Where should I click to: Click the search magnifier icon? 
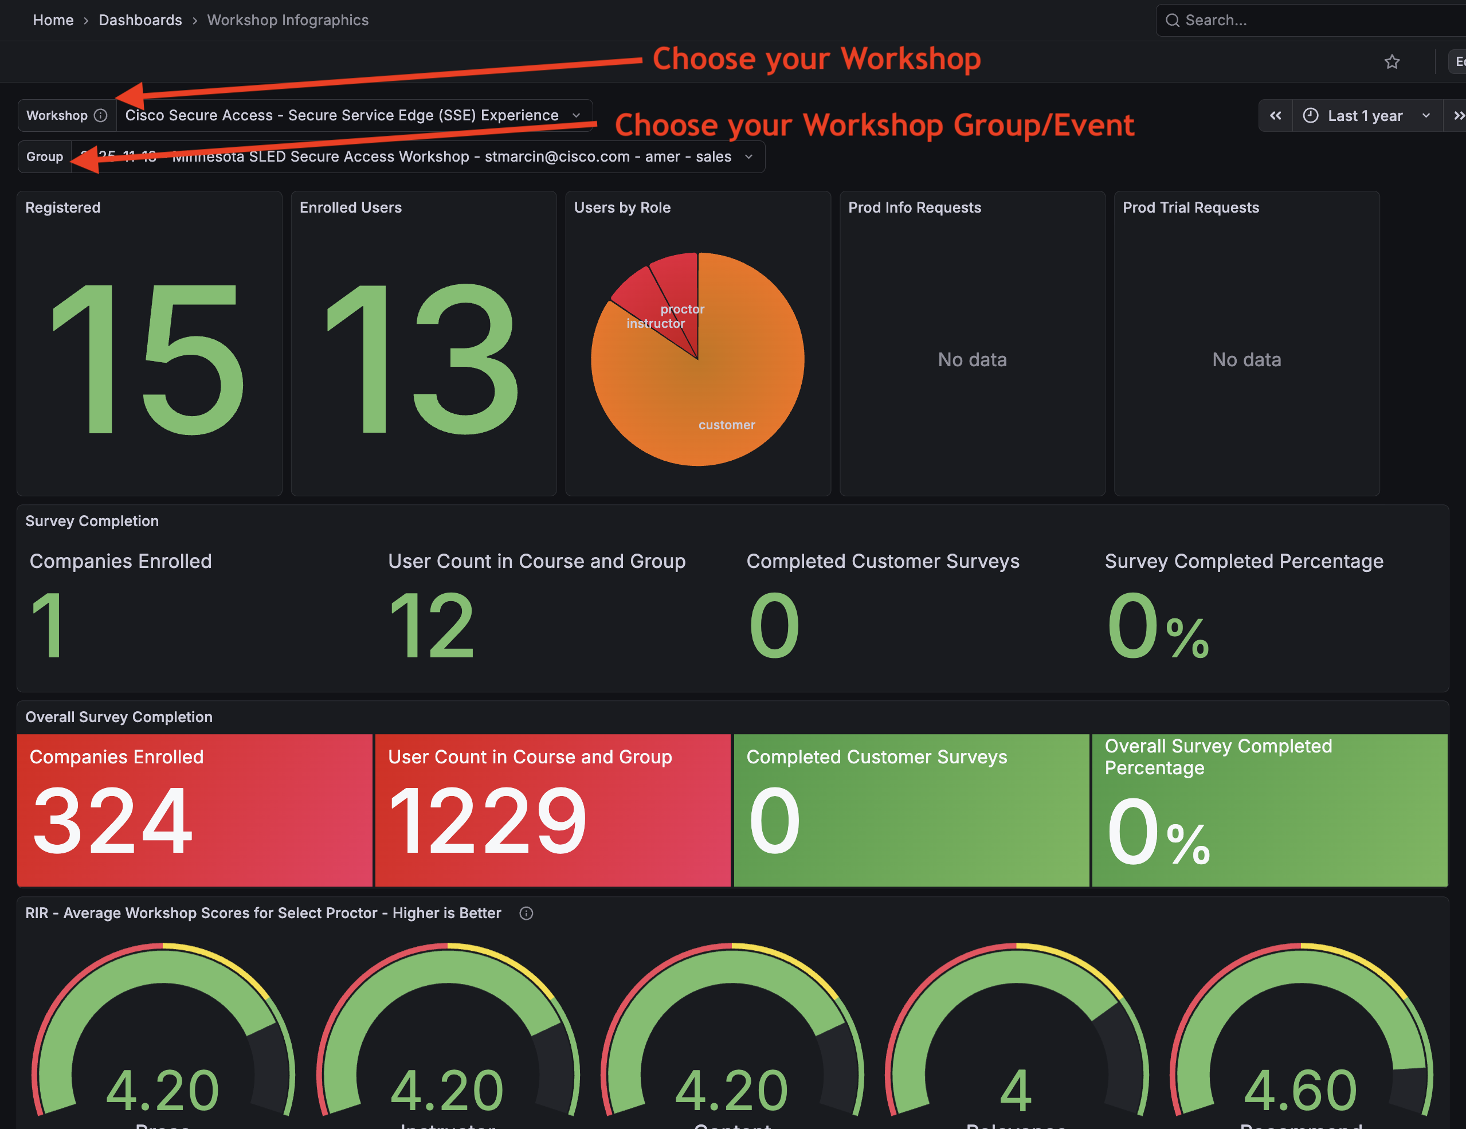point(1172,20)
